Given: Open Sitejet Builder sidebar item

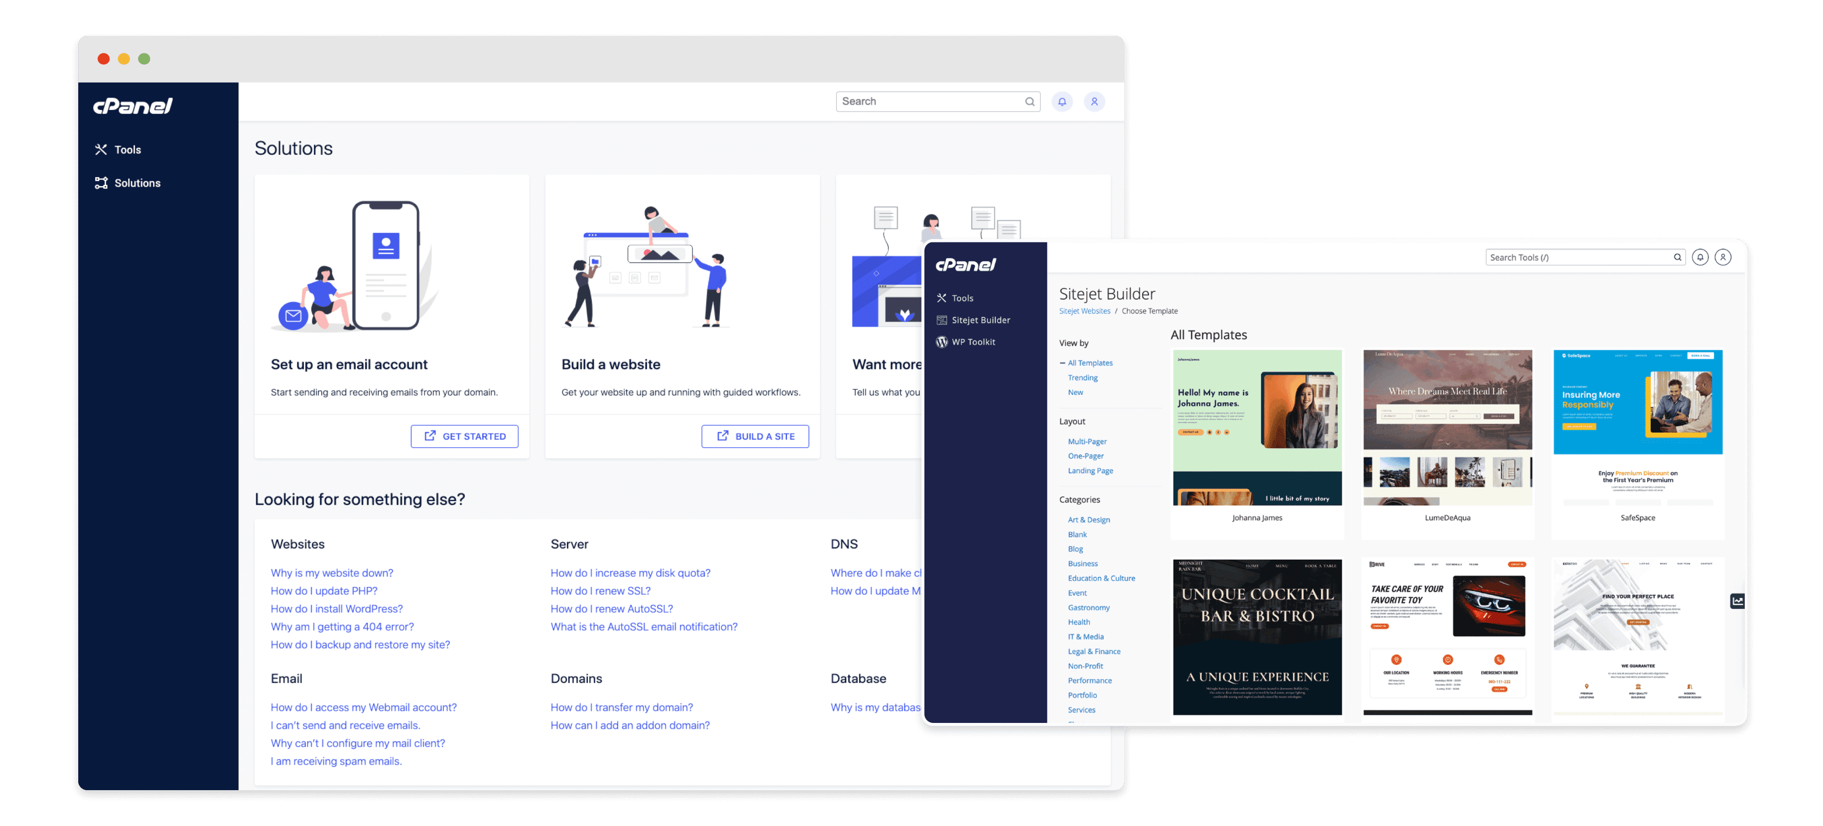Looking at the screenshot, I should point(974,320).
